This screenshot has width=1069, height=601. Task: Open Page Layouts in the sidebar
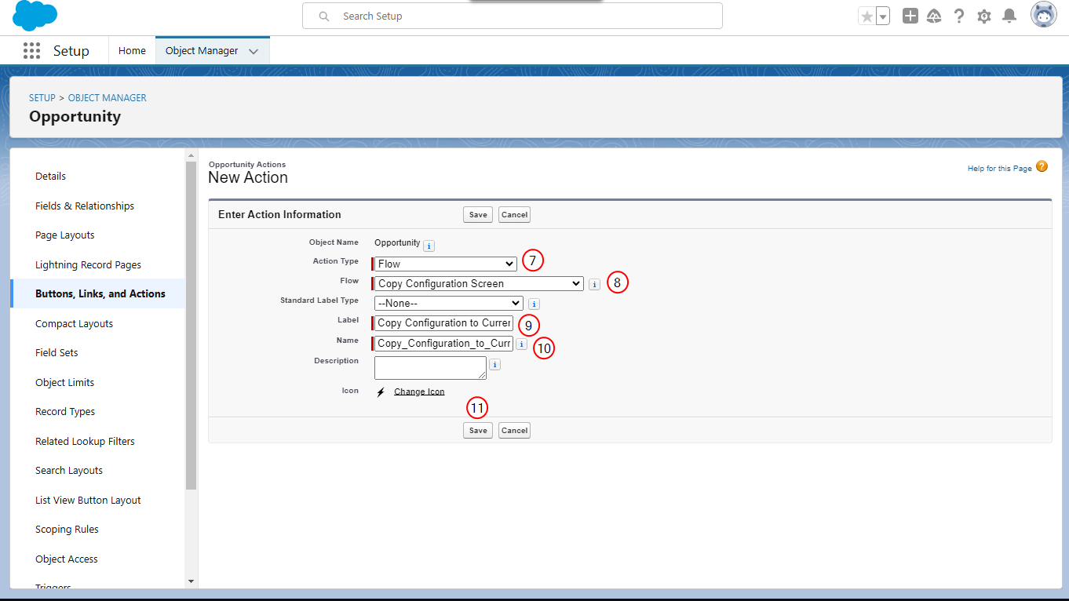click(65, 235)
